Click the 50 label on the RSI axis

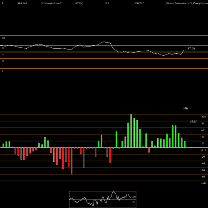click(x=3, y=54)
